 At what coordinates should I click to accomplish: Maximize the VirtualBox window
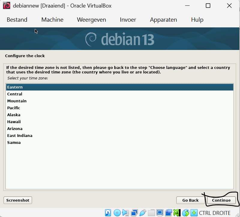(208, 6)
